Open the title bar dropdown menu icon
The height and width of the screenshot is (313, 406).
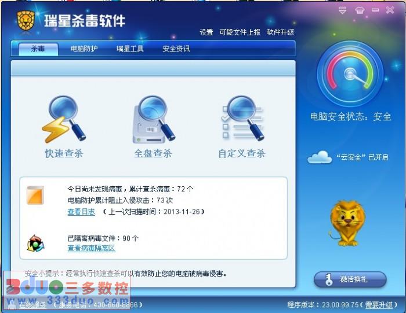pyautogui.click(x=342, y=10)
